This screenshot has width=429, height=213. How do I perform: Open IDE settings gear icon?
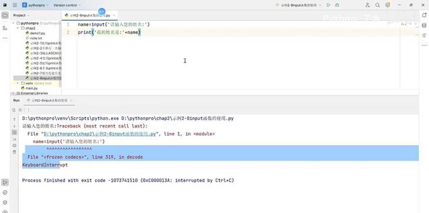388,5
